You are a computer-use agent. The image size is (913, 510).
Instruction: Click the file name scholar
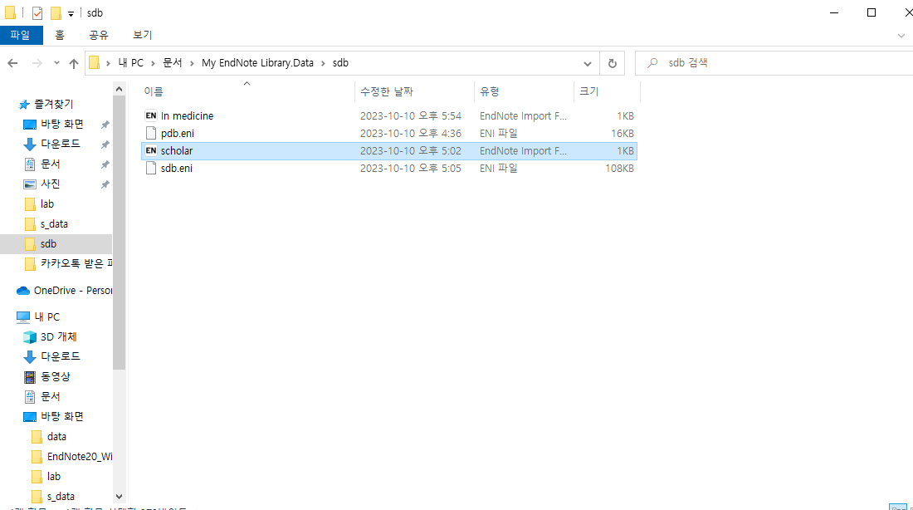coord(177,151)
